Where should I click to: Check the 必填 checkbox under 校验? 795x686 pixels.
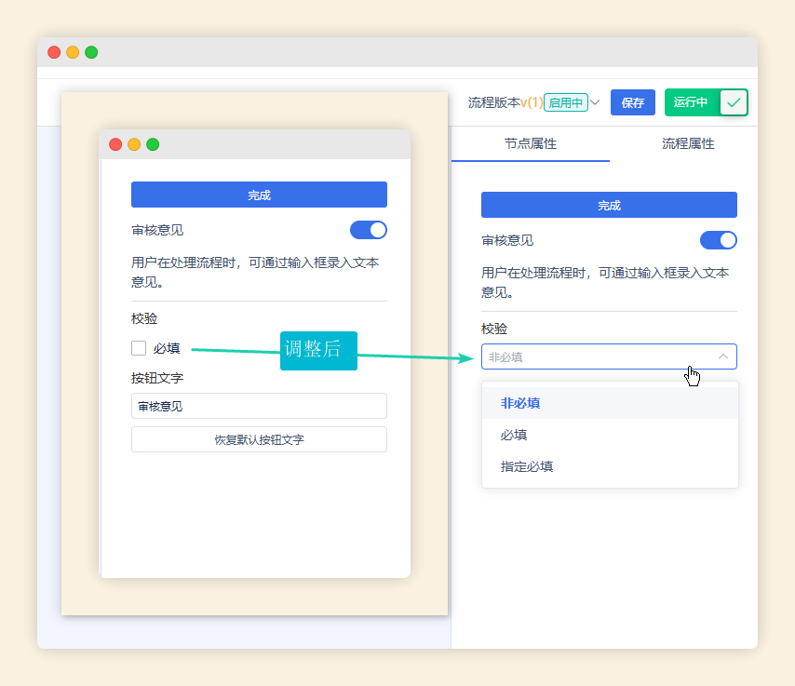click(139, 348)
